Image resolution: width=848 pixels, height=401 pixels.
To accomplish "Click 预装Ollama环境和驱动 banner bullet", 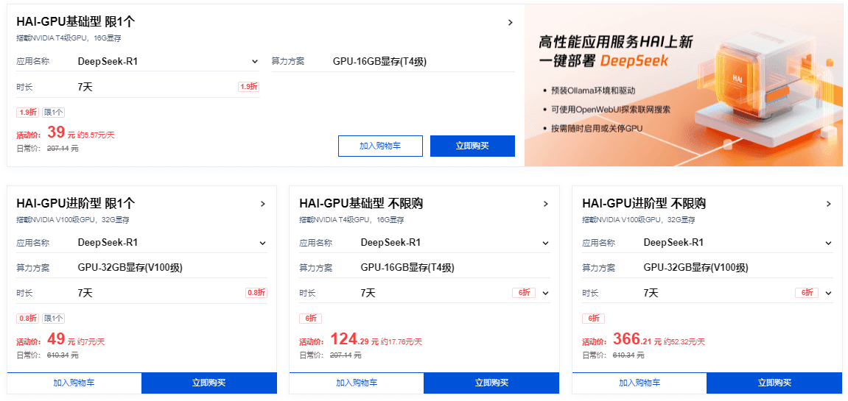I will click(x=593, y=91).
